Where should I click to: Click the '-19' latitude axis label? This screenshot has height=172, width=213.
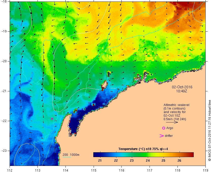pyautogui.click(x=4, y=31)
